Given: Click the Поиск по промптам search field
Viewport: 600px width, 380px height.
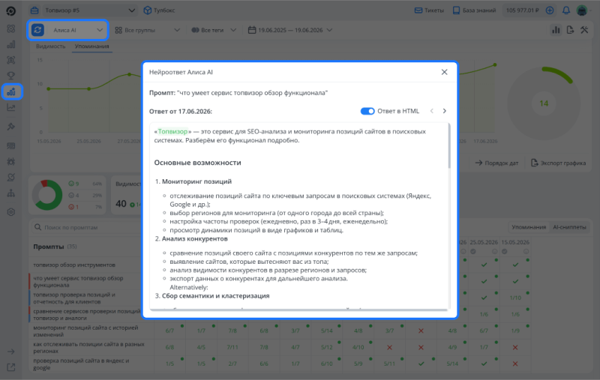Looking at the screenshot, I should coord(86,227).
